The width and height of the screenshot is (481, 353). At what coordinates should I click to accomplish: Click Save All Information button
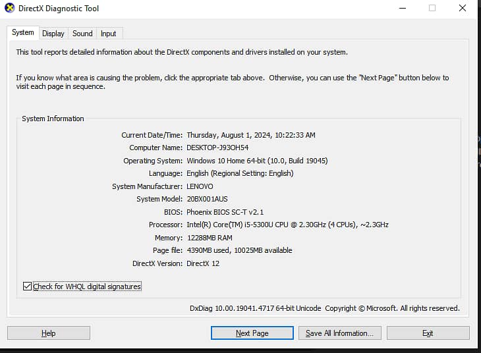339,333
